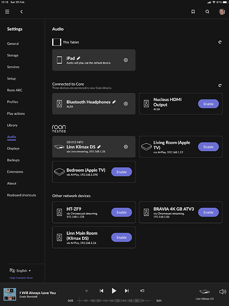The image size is (229, 306).
Task: Open the English language dropdown
Action: click(20, 271)
